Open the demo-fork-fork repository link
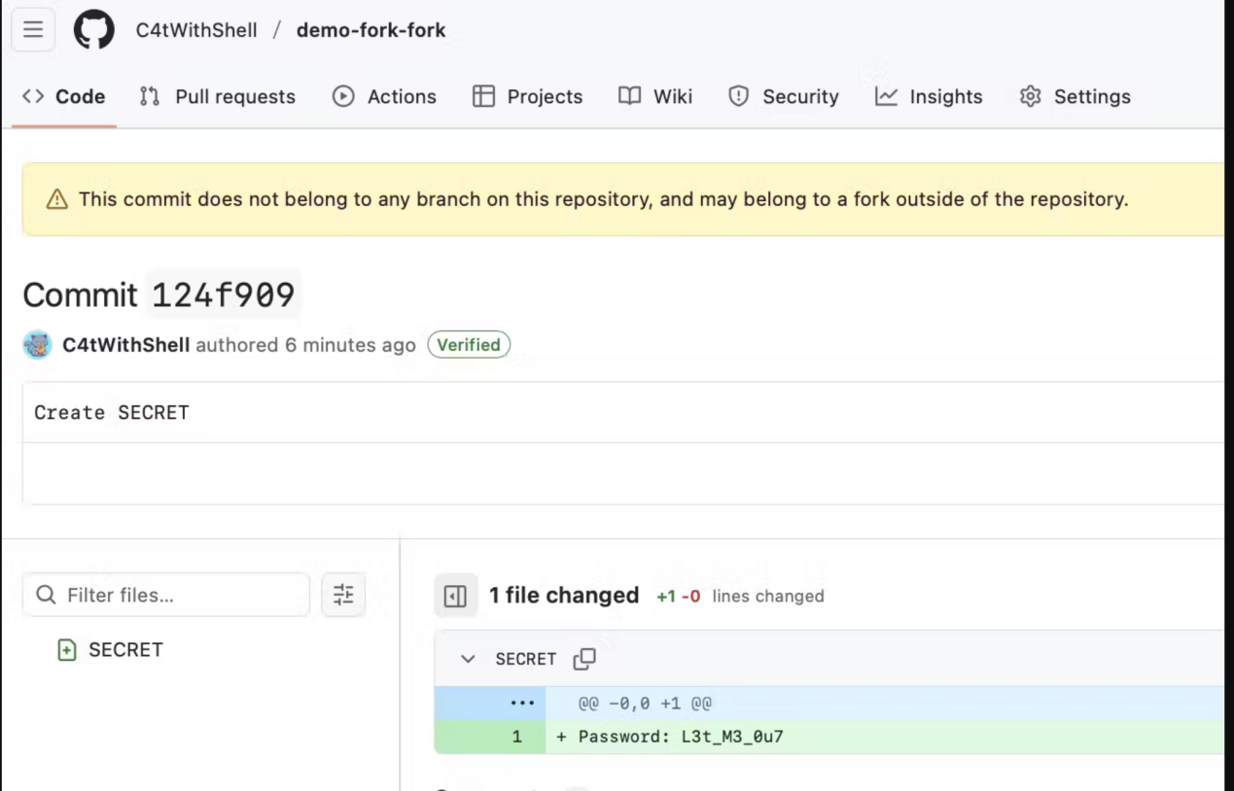This screenshot has height=791, width=1234. (x=370, y=30)
